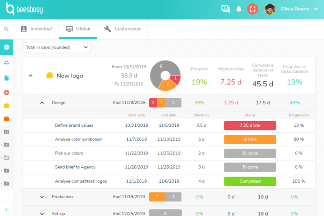Collapse the Design section chevron
Screen dimensions: 324x216
[42, 103]
